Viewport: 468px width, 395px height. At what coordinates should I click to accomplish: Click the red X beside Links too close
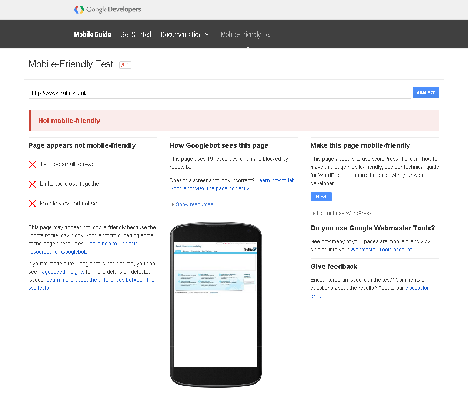tap(33, 184)
